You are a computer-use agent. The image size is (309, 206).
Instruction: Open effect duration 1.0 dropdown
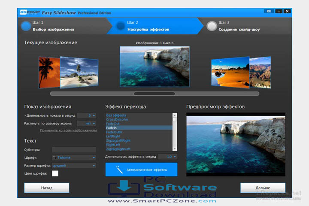click(x=168, y=157)
